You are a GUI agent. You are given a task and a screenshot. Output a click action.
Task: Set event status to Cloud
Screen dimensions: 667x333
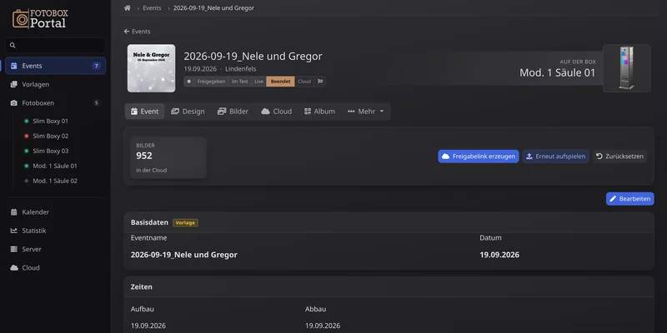[304, 82]
